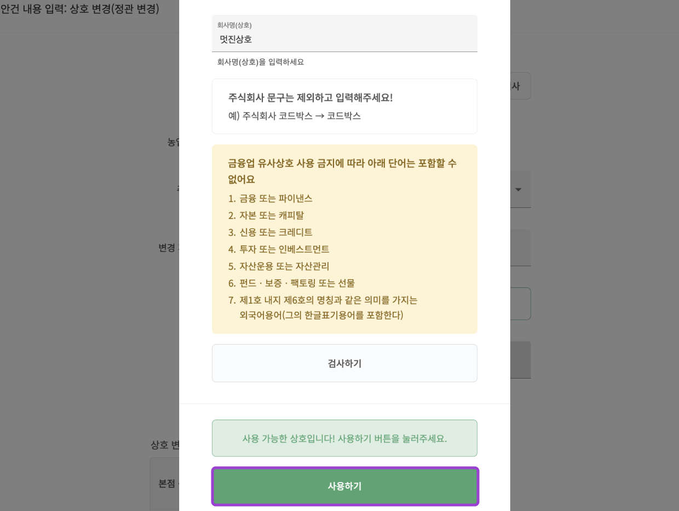Viewport: 679px width, 511px height.
Task: Click the dropdown caret arrow on the right
Action: click(518, 189)
